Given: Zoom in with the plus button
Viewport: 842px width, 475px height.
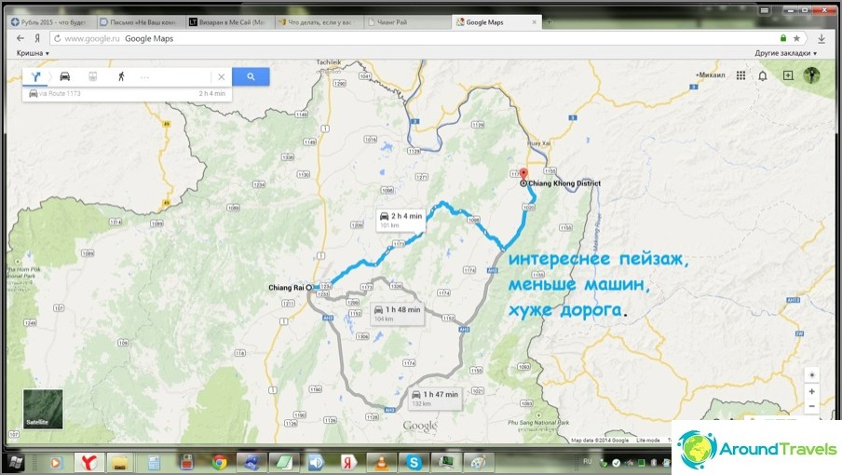Looking at the screenshot, I should (812, 392).
